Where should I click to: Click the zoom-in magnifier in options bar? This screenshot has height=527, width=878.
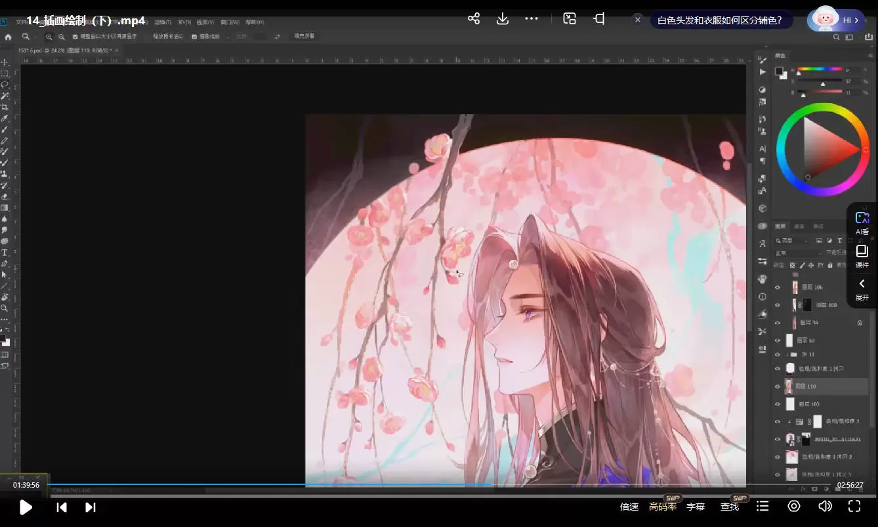pos(49,37)
